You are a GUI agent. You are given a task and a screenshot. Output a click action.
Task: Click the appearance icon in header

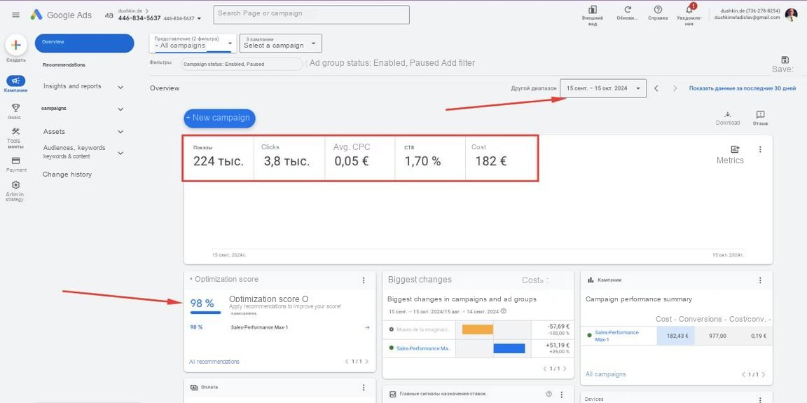(x=593, y=10)
